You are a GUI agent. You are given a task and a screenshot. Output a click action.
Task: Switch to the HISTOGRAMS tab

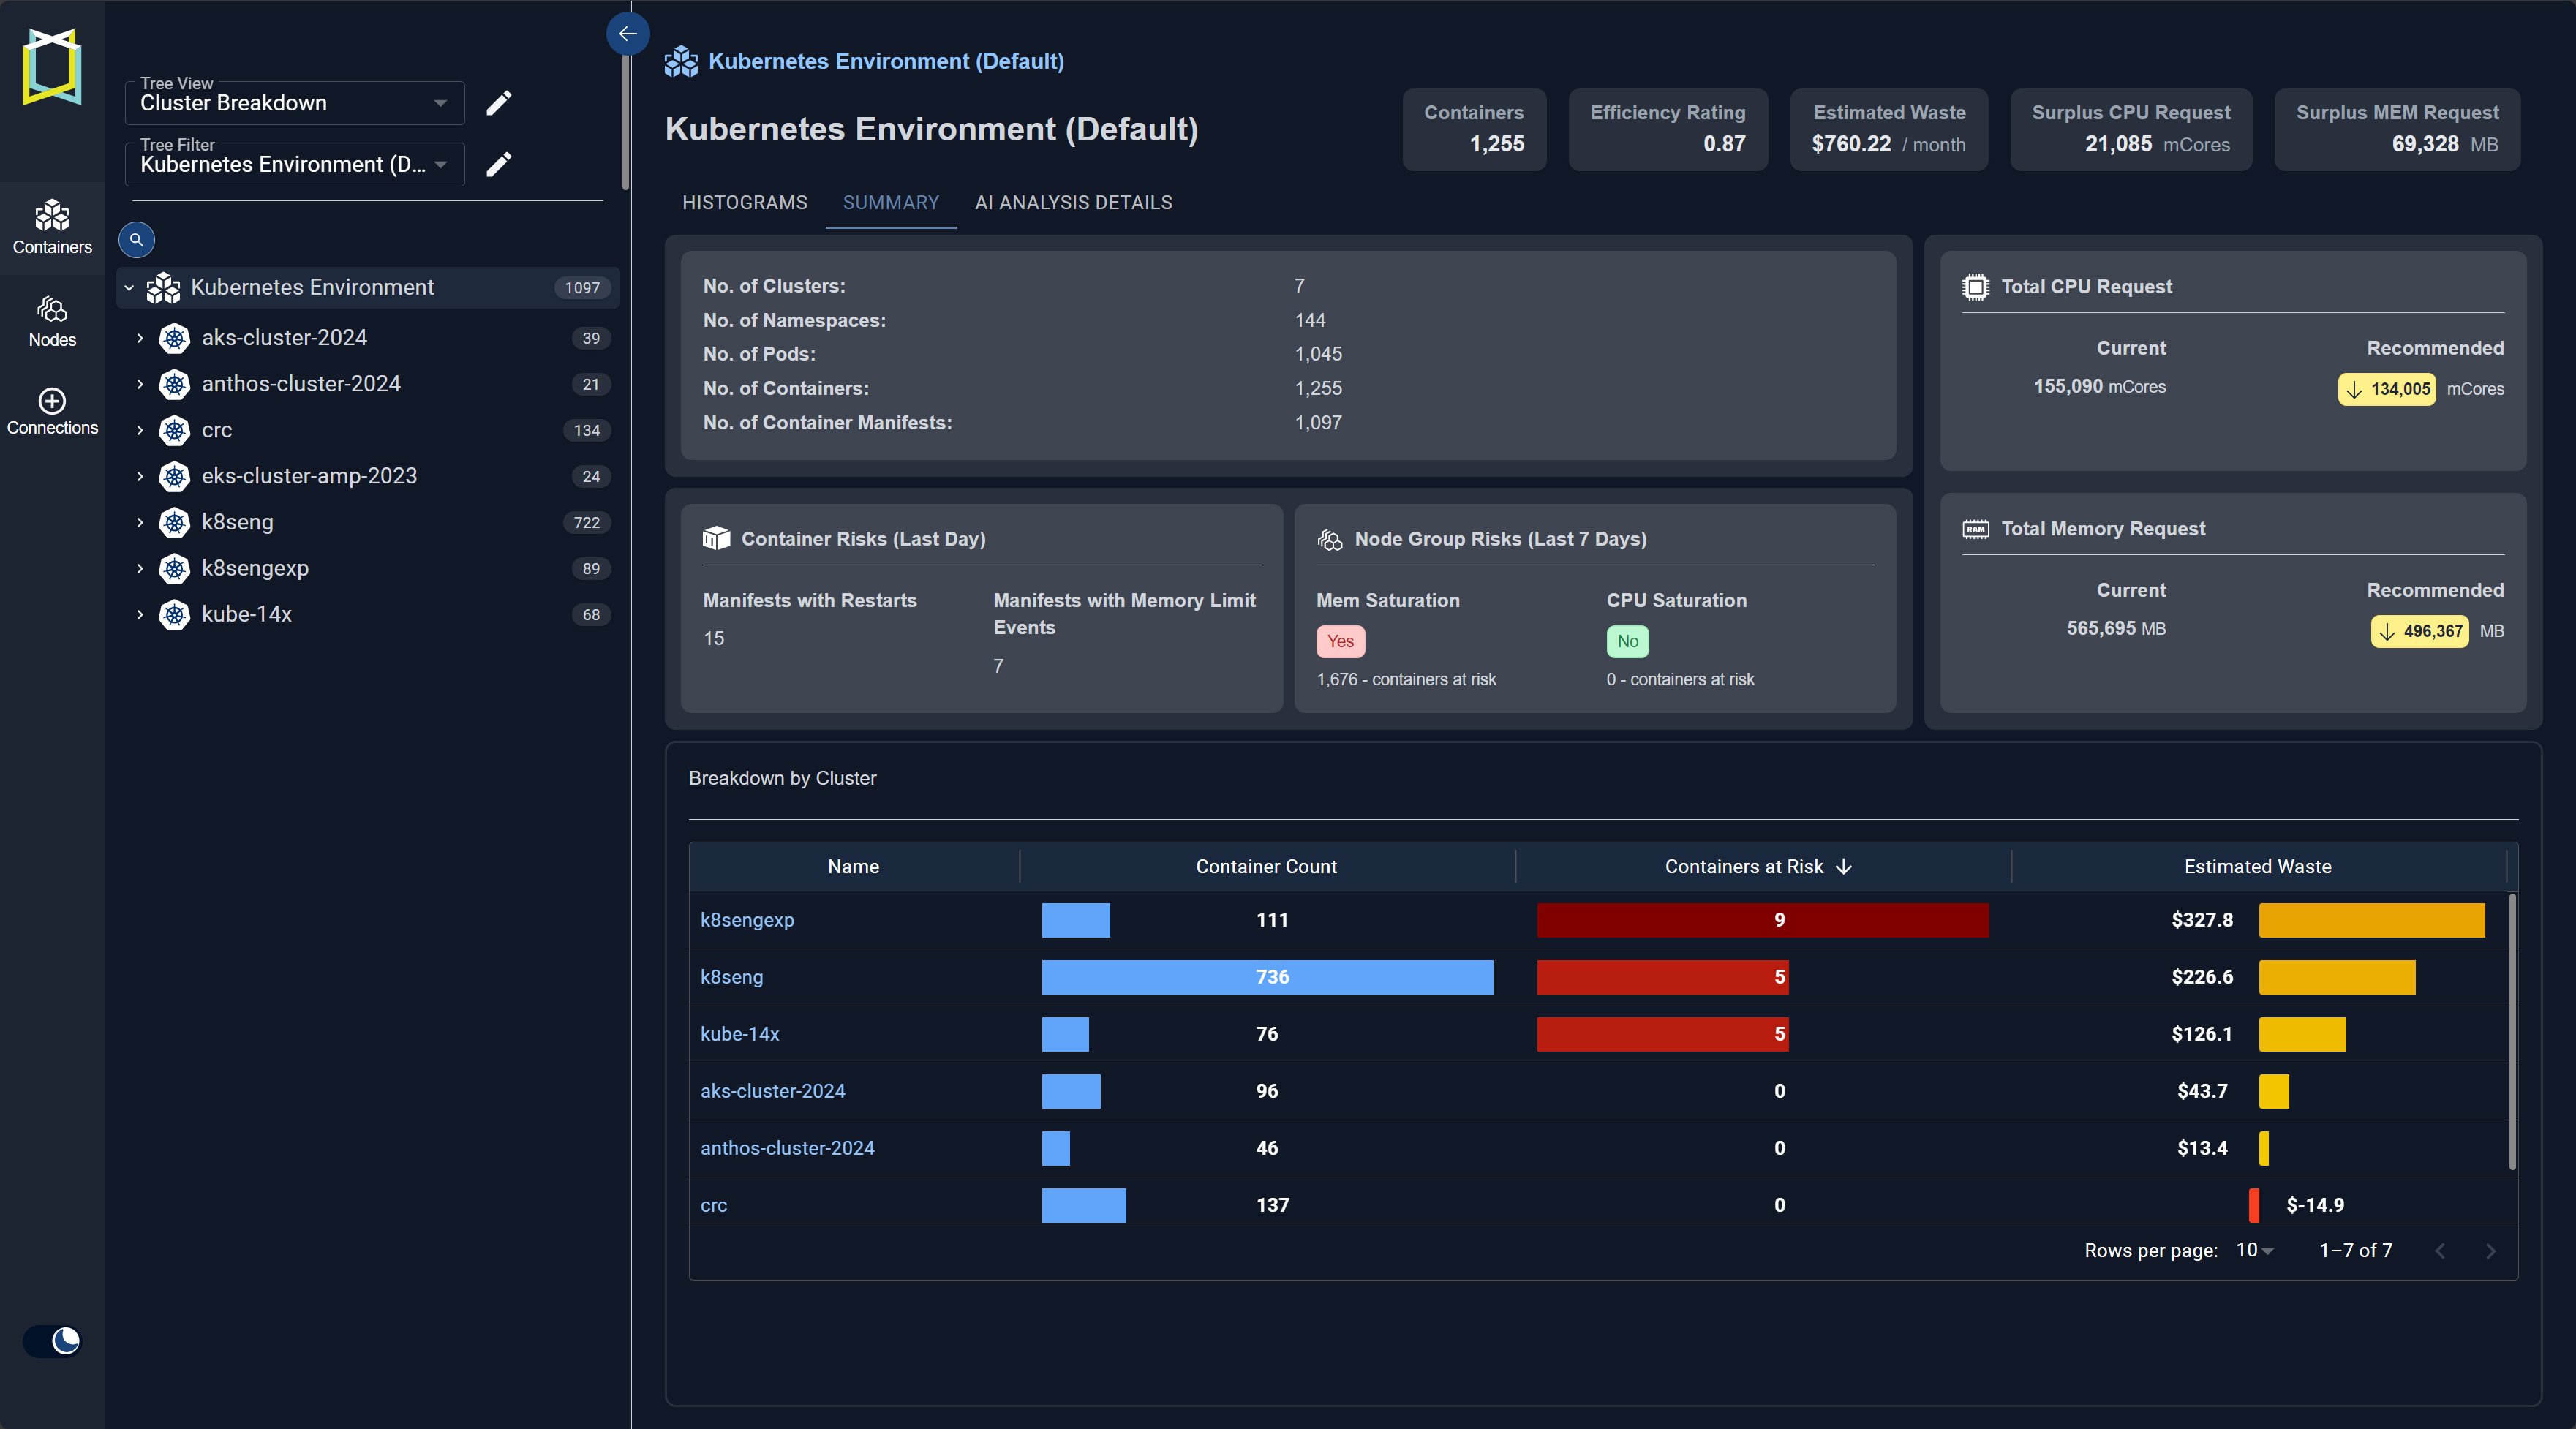744,202
